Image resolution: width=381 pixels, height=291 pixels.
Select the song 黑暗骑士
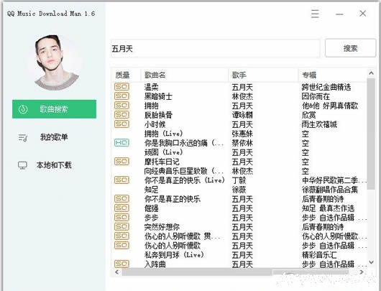click(x=158, y=96)
